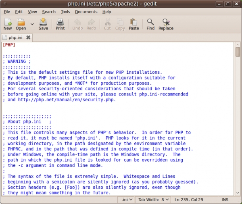The height and width of the screenshot is (204, 242).
Task: Minimize the gedit window
Action: 219,4
